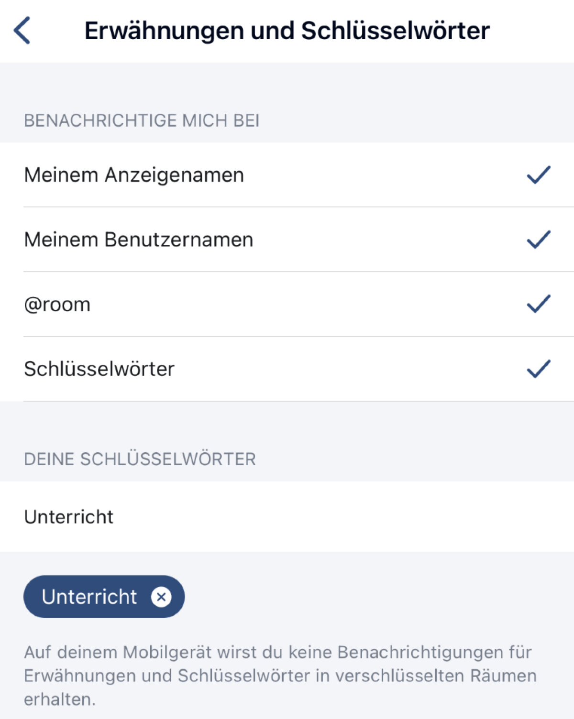Remove the Unterricht keyword chip via X
This screenshot has width=574, height=719.
click(161, 597)
